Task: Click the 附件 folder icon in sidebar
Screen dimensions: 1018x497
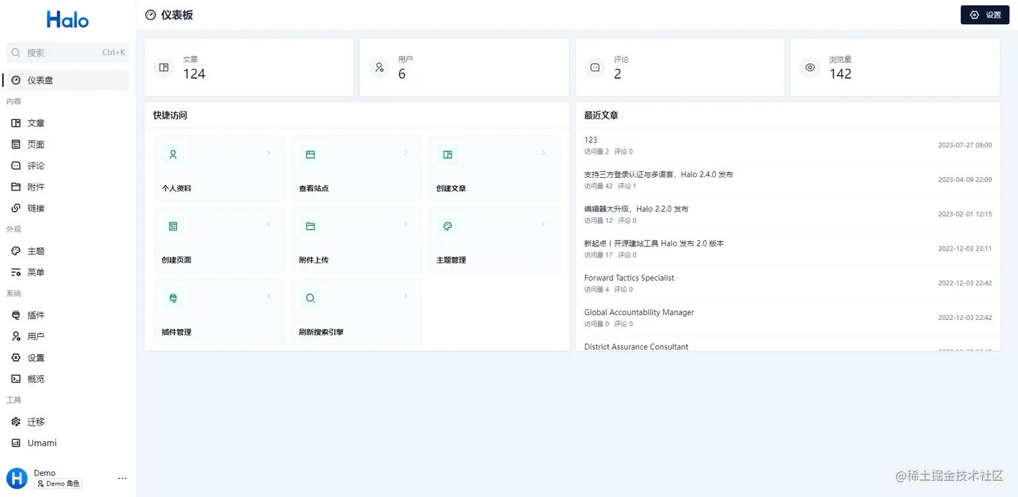Action: (x=16, y=187)
